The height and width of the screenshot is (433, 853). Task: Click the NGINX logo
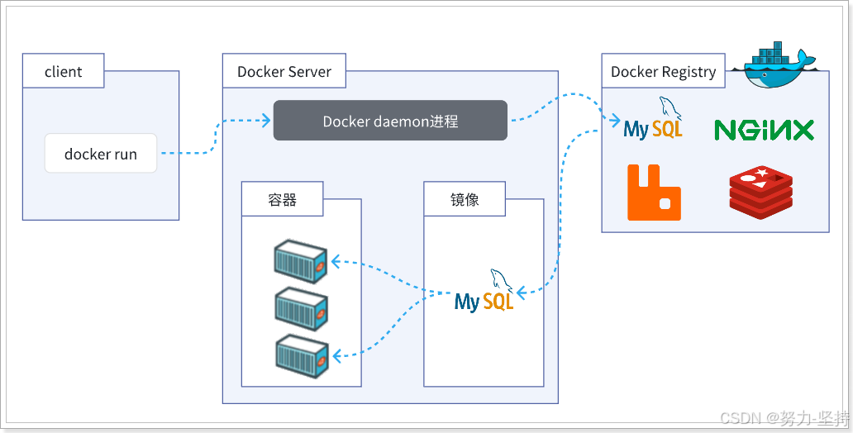tap(764, 130)
